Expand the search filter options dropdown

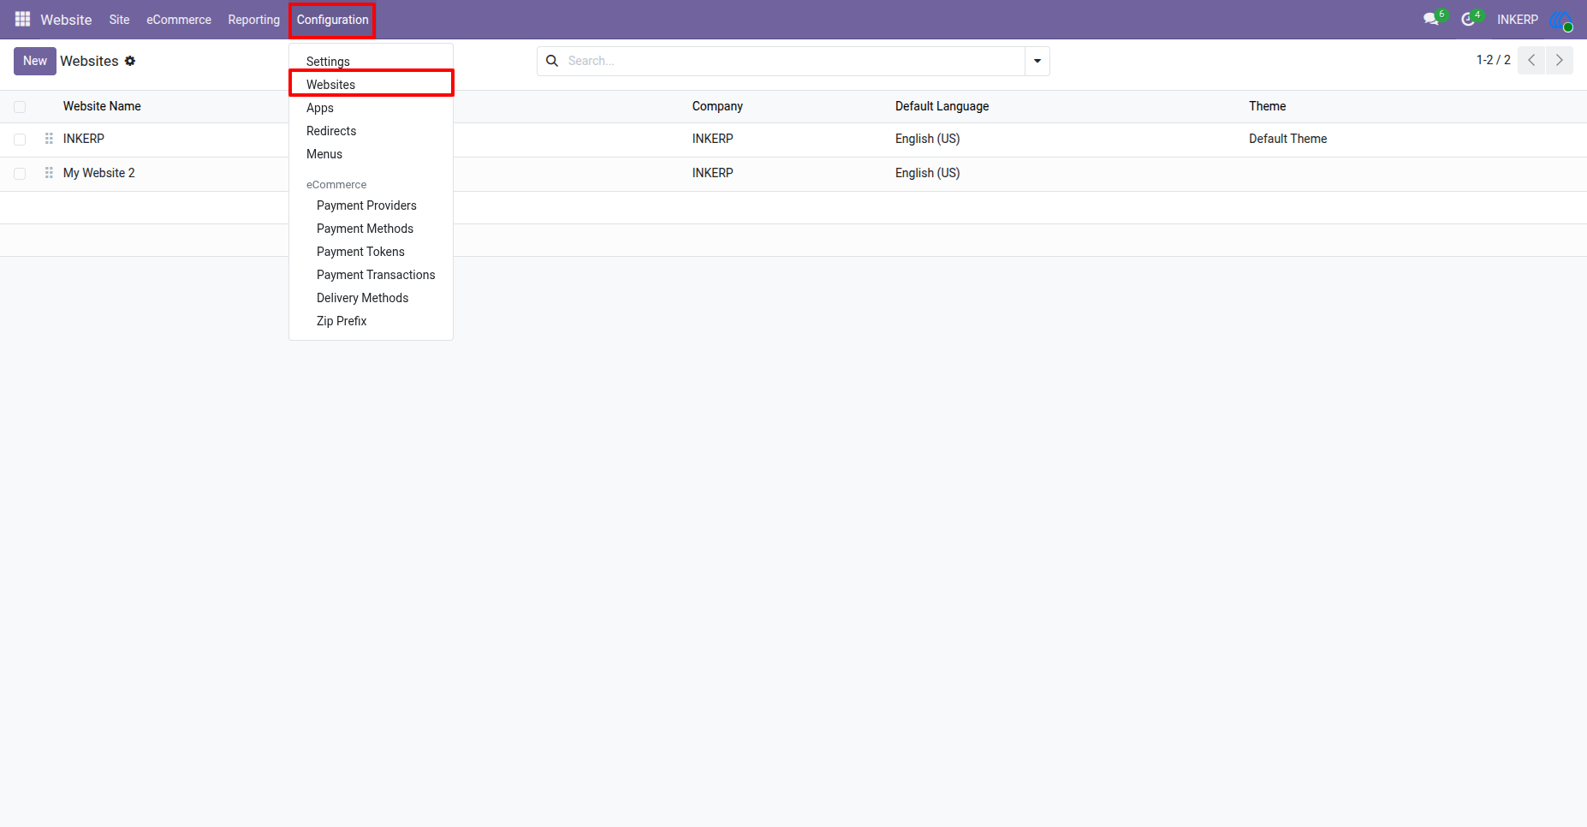point(1037,61)
